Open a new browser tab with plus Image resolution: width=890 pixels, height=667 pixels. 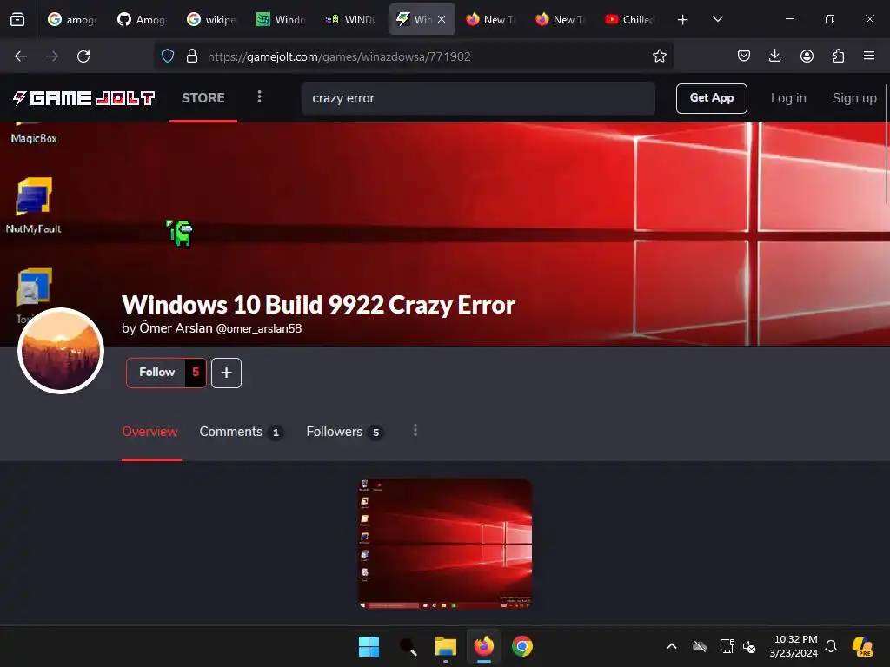point(683,20)
